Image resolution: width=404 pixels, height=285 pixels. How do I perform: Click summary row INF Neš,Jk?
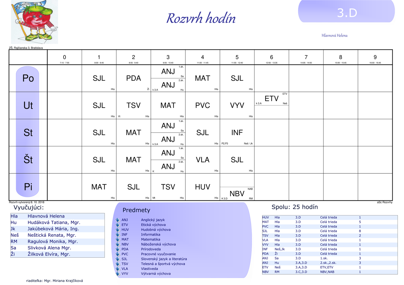click(x=330, y=249)
